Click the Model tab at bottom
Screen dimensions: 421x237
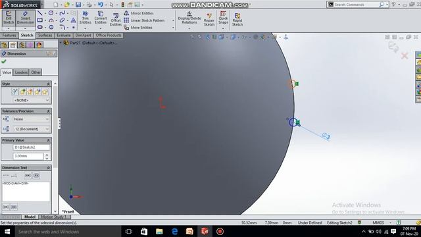[30, 217]
